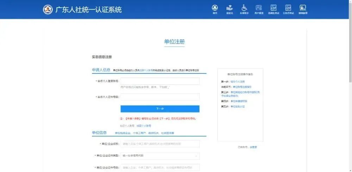This screenshot has height=172, width=352.
Task: Expand the 单位/企业证件类型 dropdown
Action: click(160, 156)
